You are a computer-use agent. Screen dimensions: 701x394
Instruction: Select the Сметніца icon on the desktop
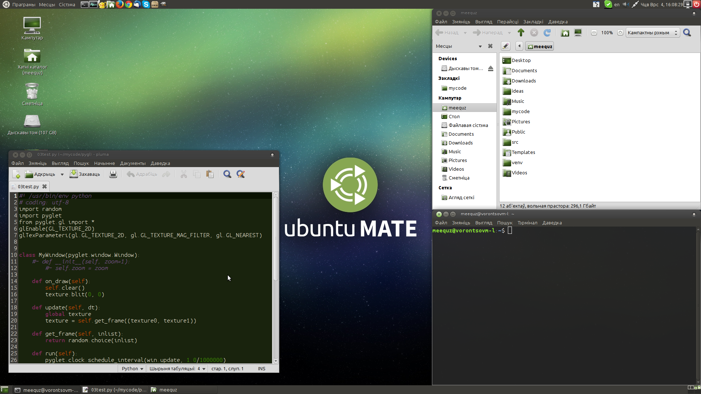click(x=32, y=94)
